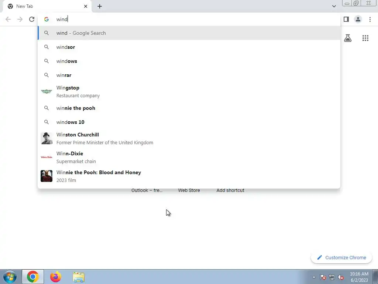Click the Google logo icon in the address bar
The width and height of the screenshot is (378, 284).
point(46,19)
